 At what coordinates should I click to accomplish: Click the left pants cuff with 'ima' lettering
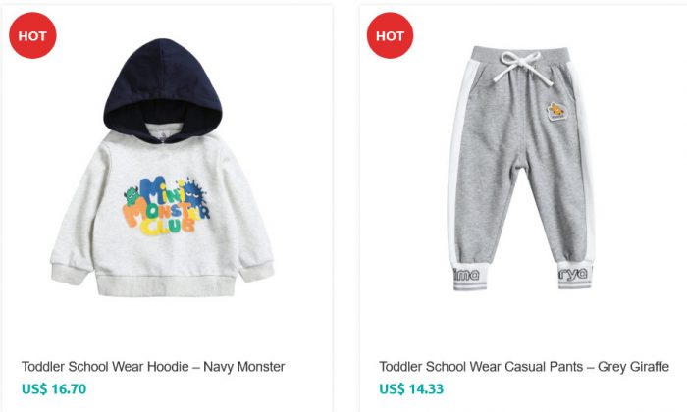470,276
